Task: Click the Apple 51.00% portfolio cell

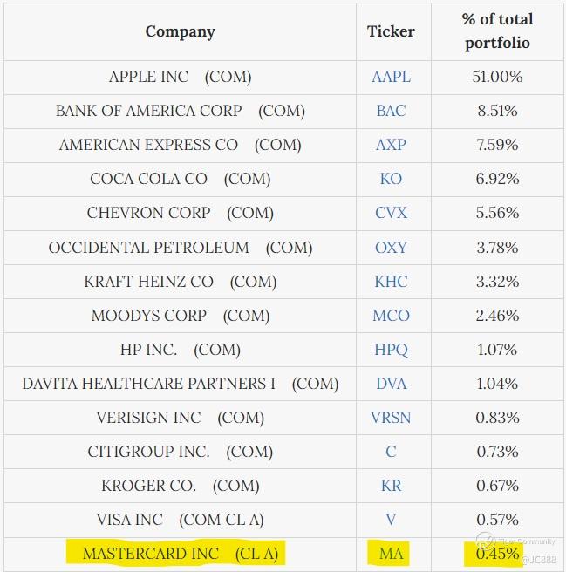Action: click(x=497, y=77)
